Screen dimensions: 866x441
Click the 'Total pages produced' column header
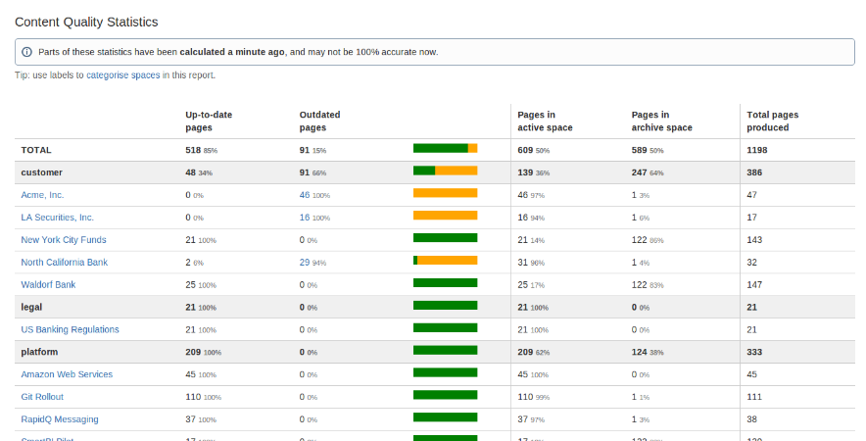click(x=774, y=121)
